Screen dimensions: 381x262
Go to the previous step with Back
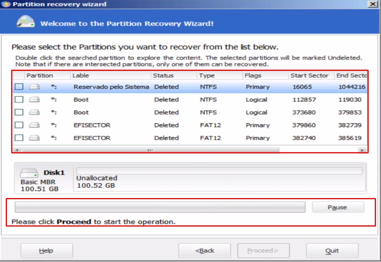(x=205, y=250)
